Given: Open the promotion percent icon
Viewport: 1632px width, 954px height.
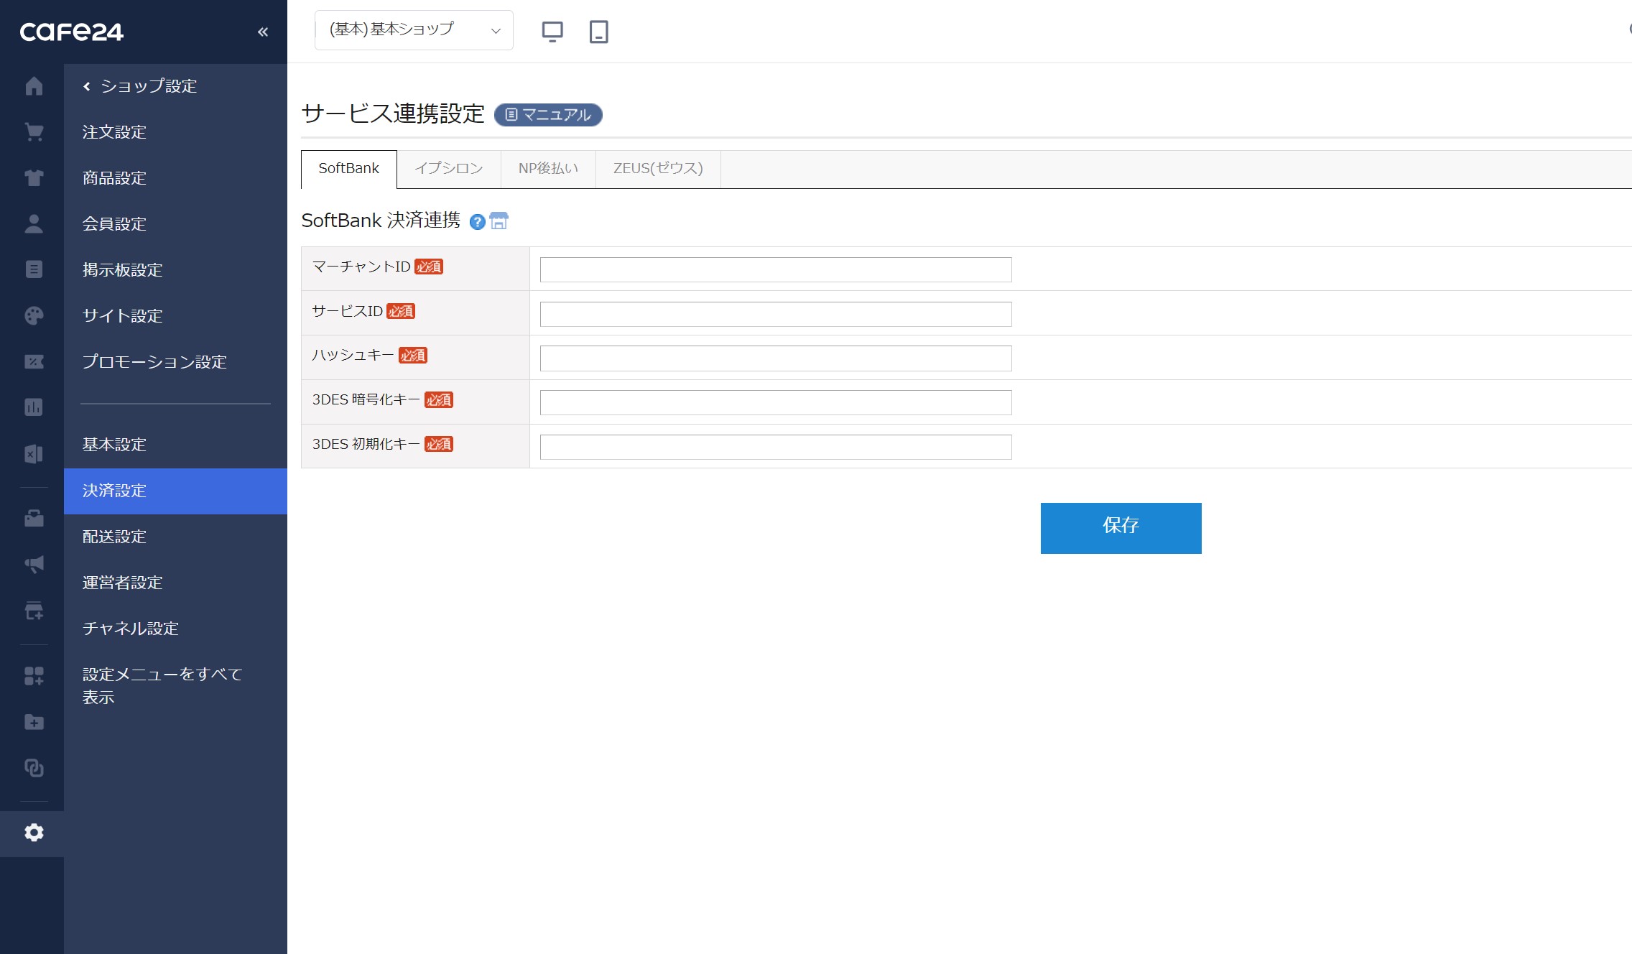Looking at the screenshot, I should click(x=34, y=361).
